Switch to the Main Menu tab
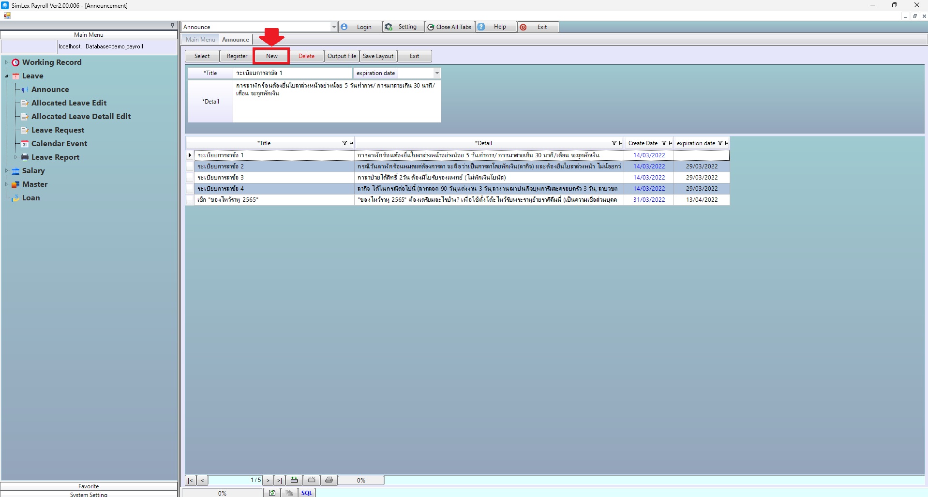The image size is (928, 497). (200, 40)
